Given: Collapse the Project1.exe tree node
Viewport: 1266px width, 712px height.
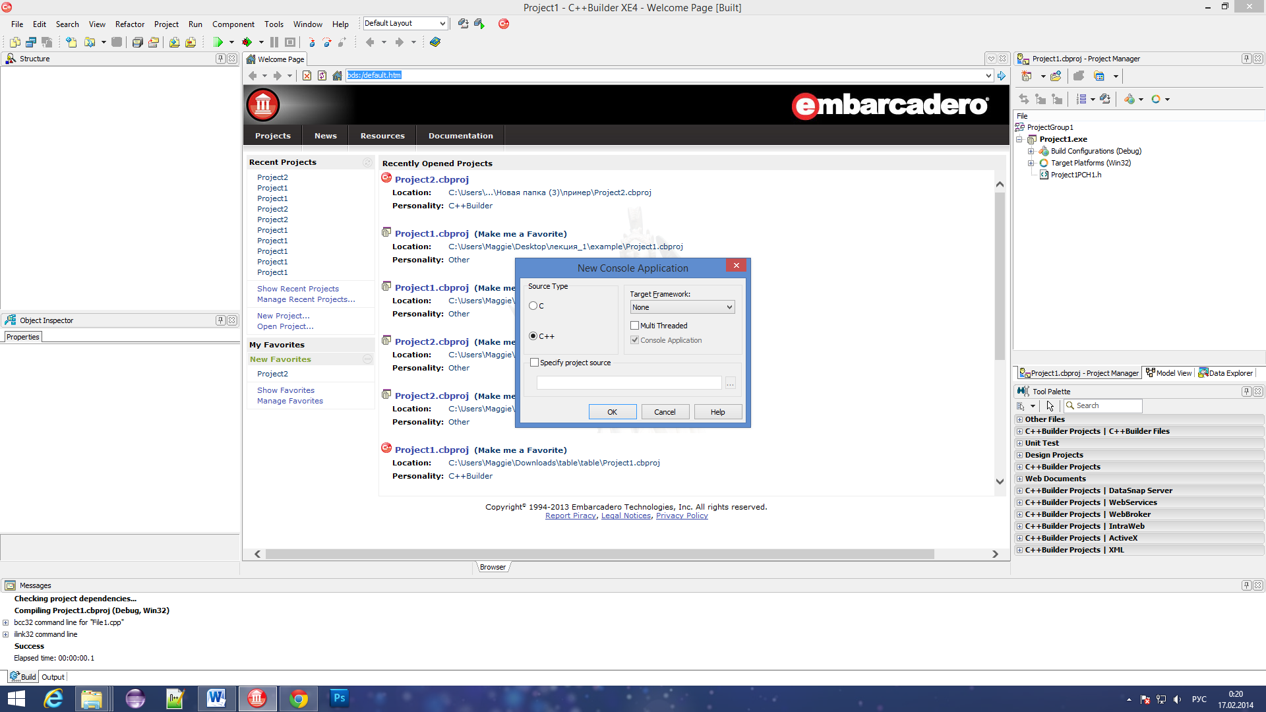Looking at the screenshot, I should pyautogui.click(x=1019, y=140).
